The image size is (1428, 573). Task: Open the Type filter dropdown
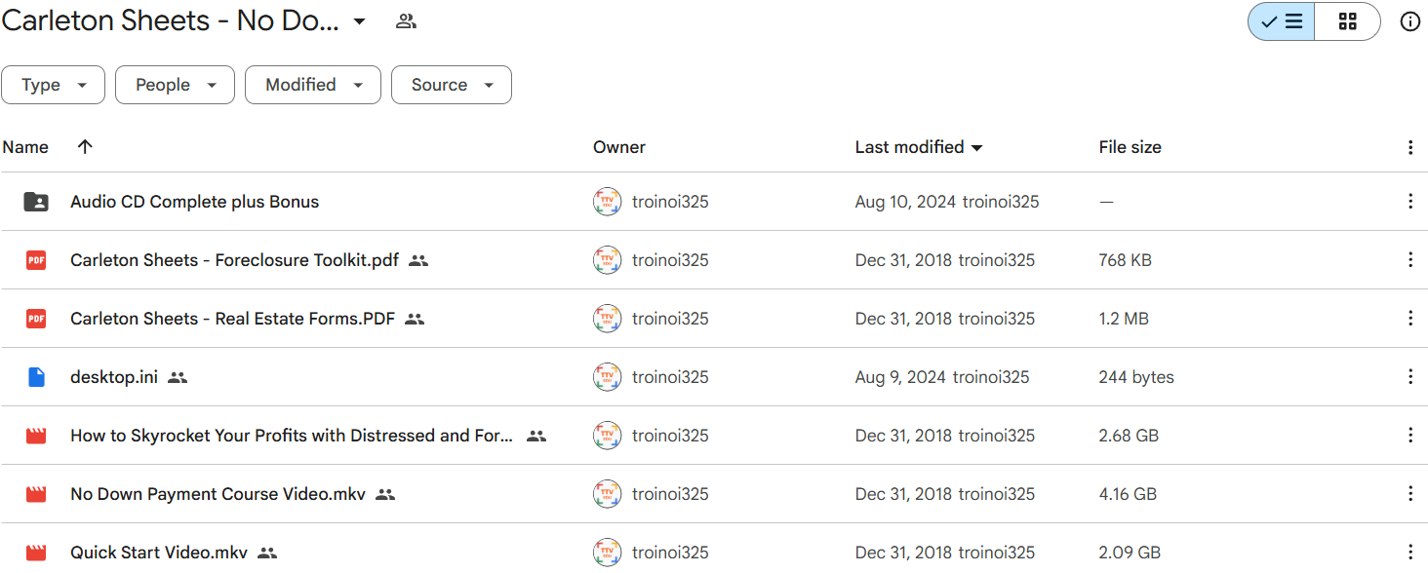click(55, 85)
